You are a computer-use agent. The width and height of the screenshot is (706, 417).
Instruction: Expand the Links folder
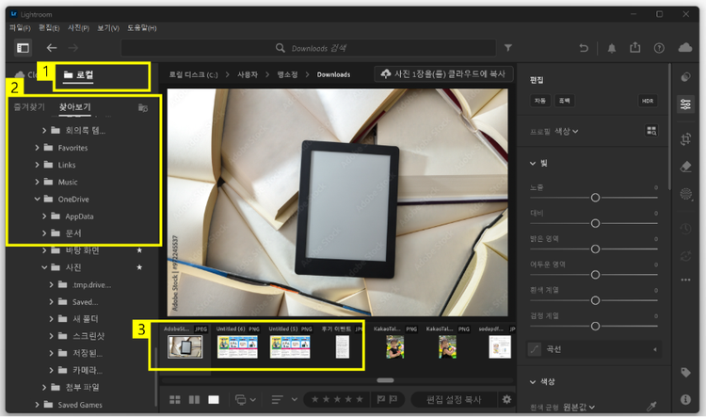click(x=38, y=165)
